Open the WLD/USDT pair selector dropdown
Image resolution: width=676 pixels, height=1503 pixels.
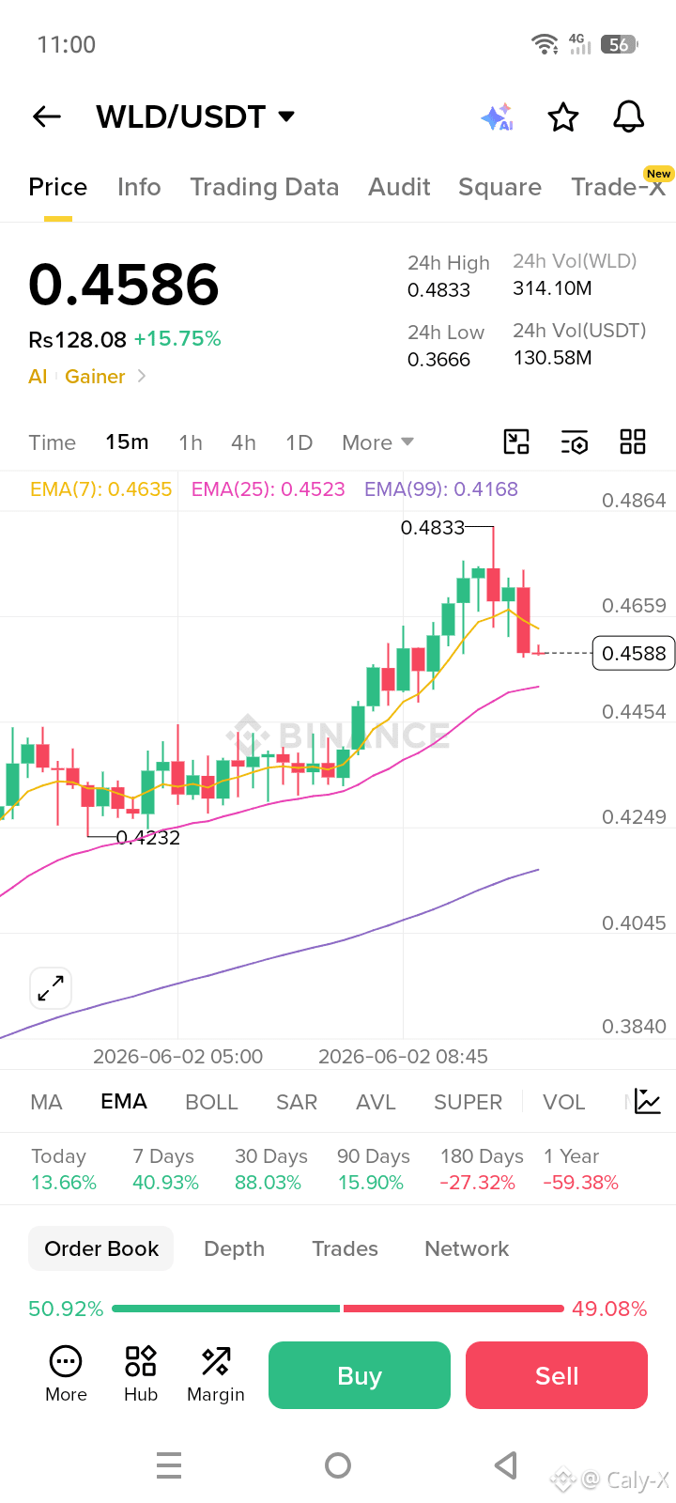195,116
